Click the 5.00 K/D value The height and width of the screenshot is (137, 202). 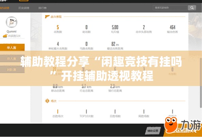115,27
